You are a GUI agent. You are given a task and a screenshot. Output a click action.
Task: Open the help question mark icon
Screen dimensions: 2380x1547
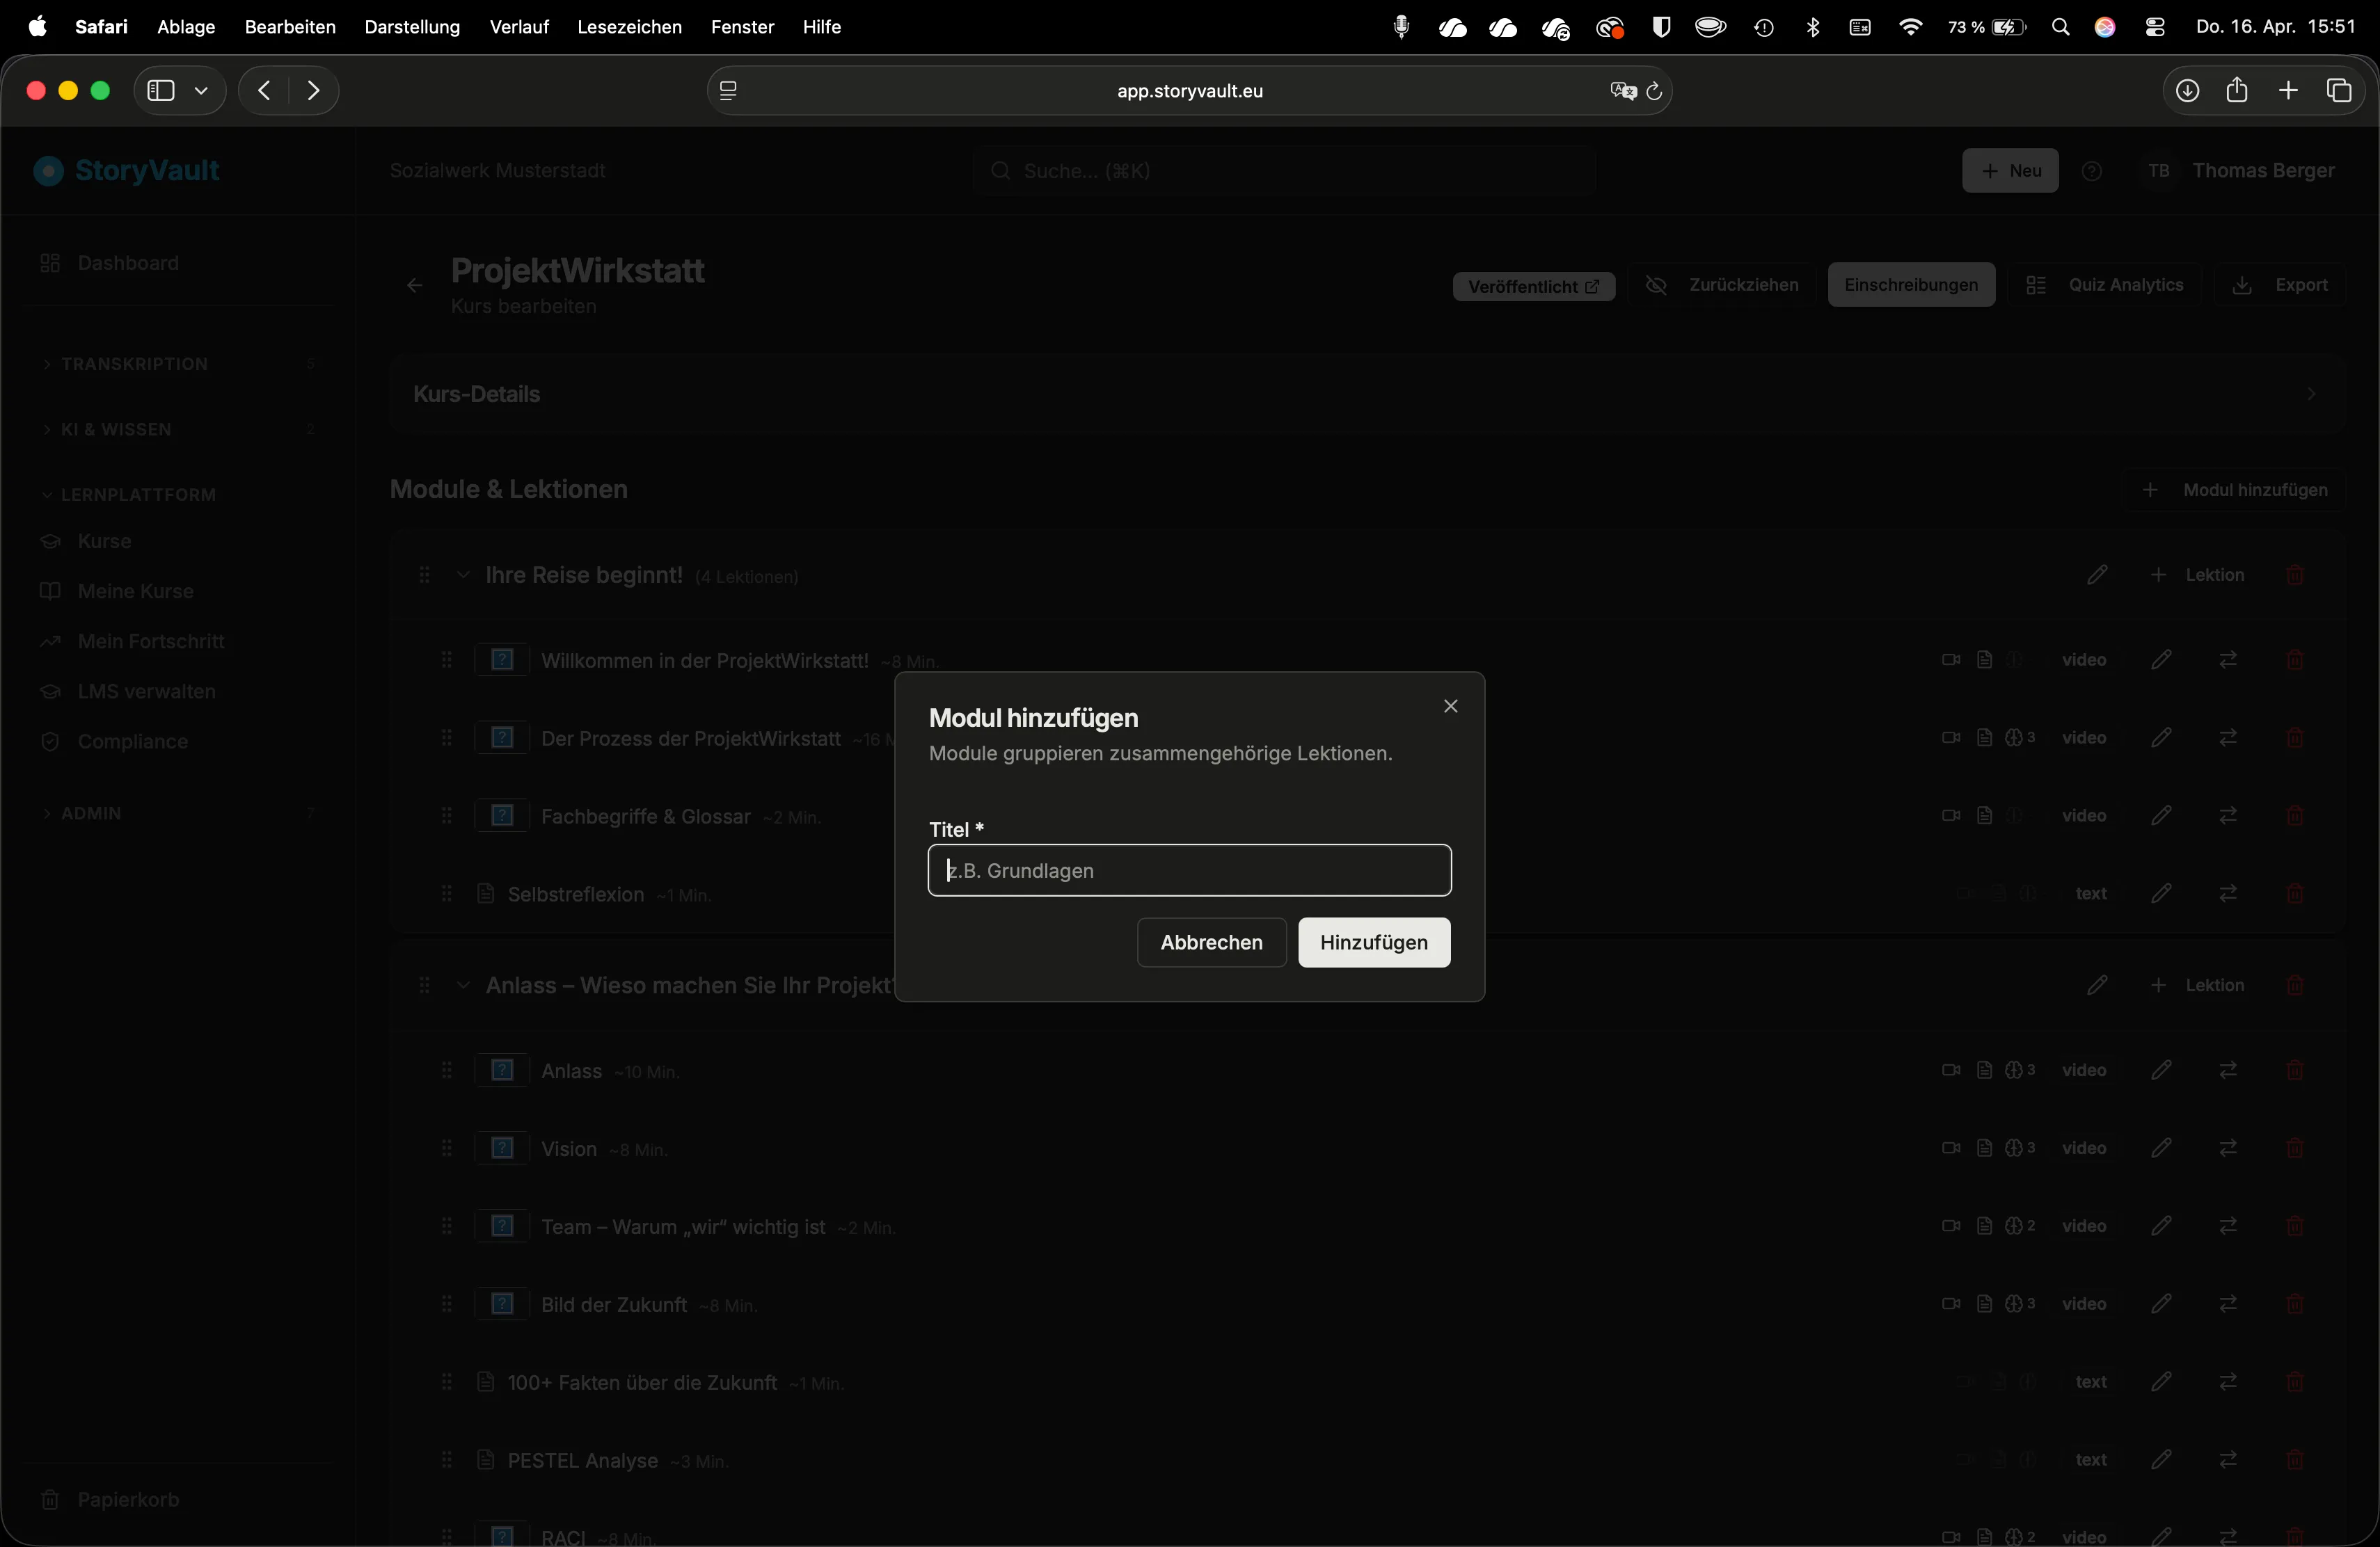pos(2091,171)
